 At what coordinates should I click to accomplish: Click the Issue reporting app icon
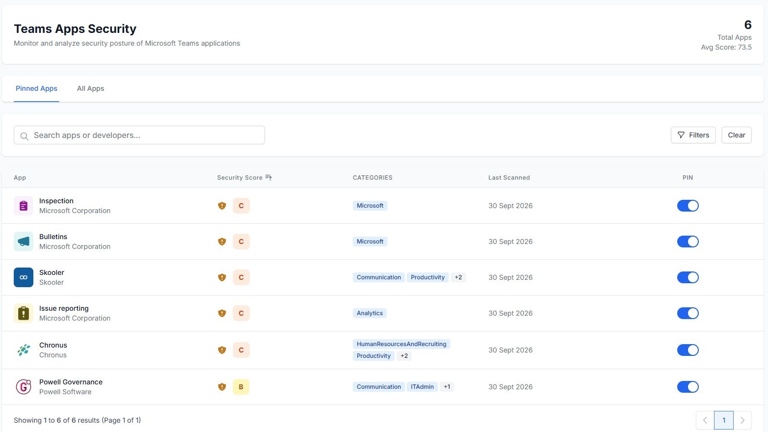(24, 313)
